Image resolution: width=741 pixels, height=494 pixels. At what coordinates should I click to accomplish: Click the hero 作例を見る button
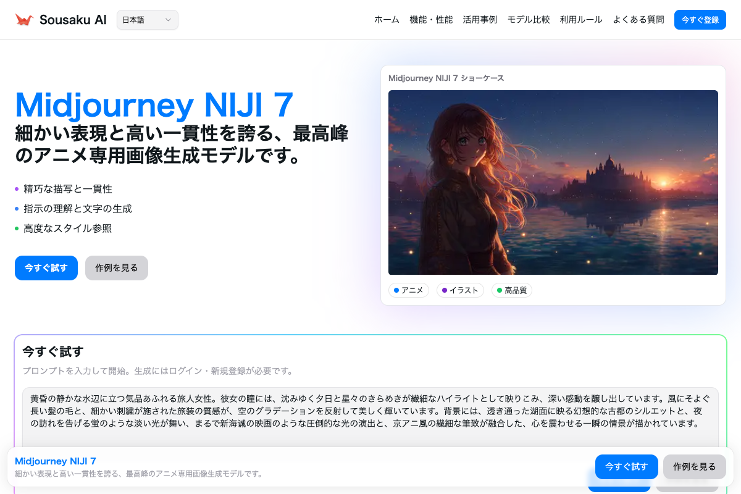coord(117,268)
